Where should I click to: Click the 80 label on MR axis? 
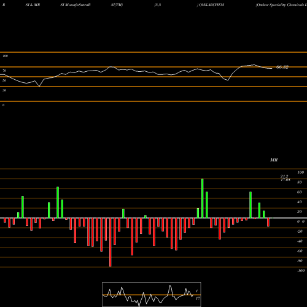(x=300, y=182)
